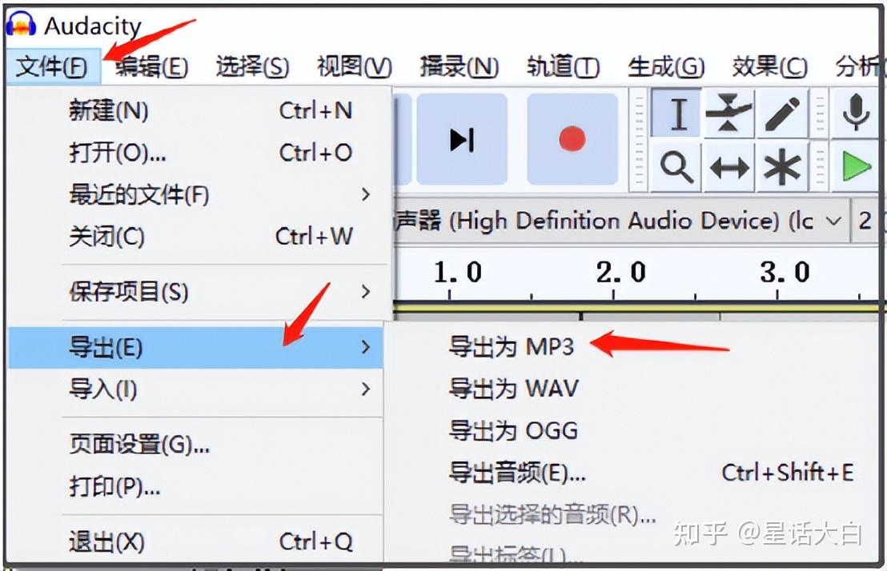Viewport: 887px width, 571px height.
Task: Open the 播录(N) menu
Action: 459,66
